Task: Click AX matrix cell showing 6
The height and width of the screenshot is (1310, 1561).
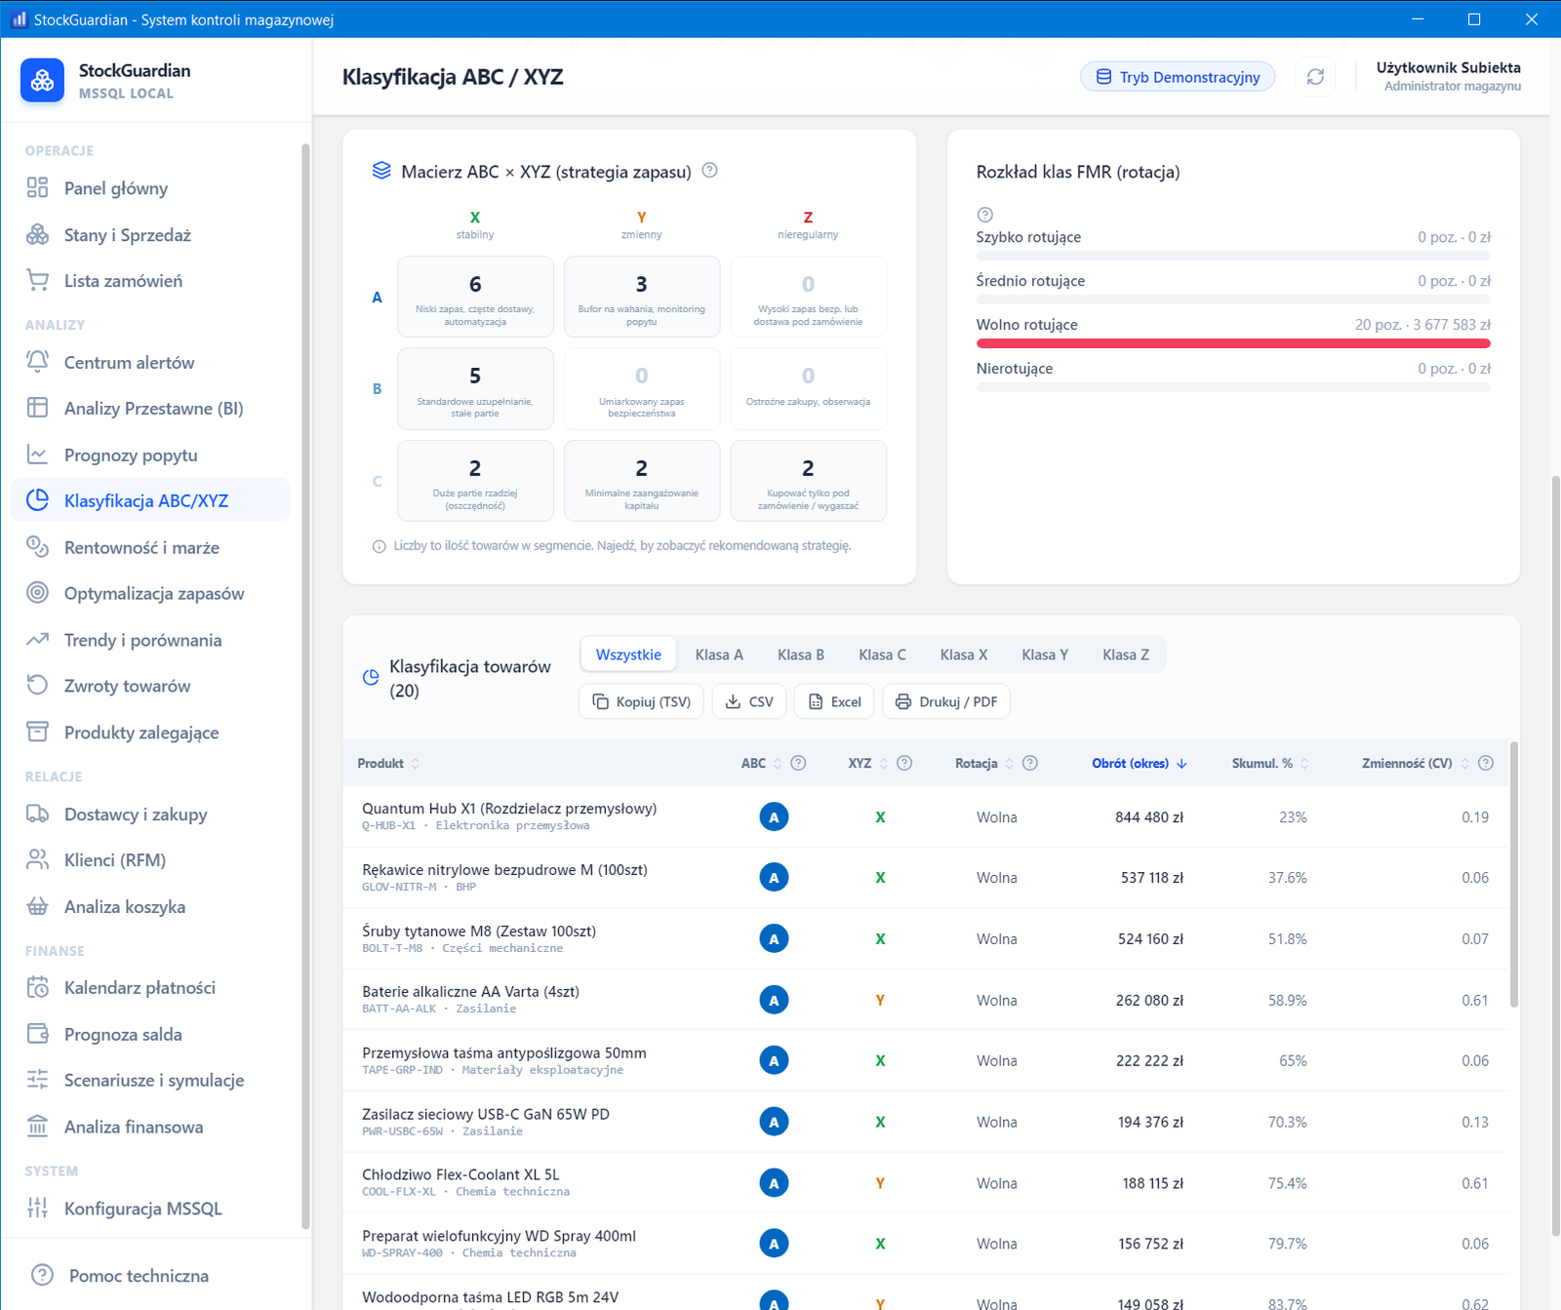Action: (475, 297)
